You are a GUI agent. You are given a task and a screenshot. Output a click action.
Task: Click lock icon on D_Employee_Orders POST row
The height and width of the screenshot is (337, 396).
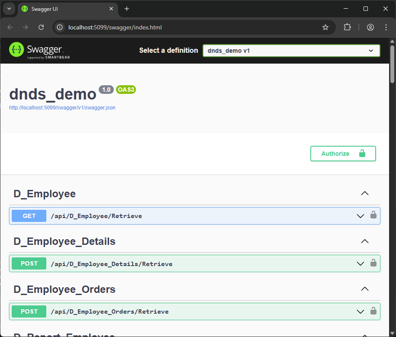point(373,311)
